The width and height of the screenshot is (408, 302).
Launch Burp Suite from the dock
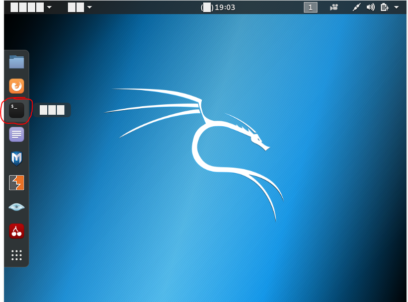[x=17, y=183]
